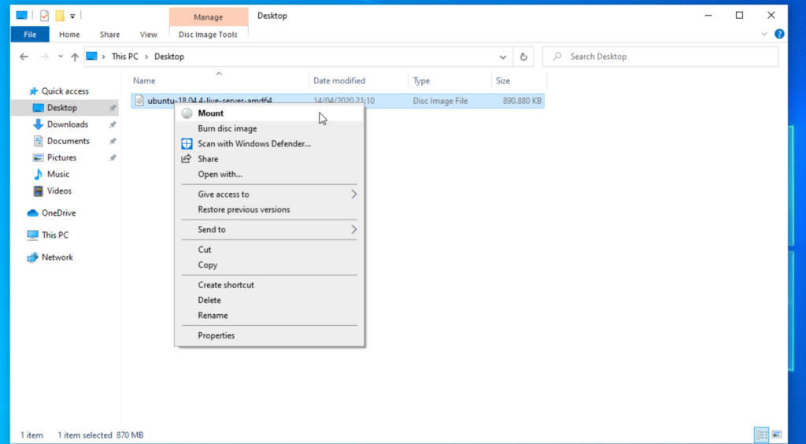Unpin Documents using its pin icon

click(112, 142)
